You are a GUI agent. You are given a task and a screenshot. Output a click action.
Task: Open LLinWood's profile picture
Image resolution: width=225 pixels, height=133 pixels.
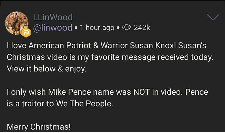(16, 23)
